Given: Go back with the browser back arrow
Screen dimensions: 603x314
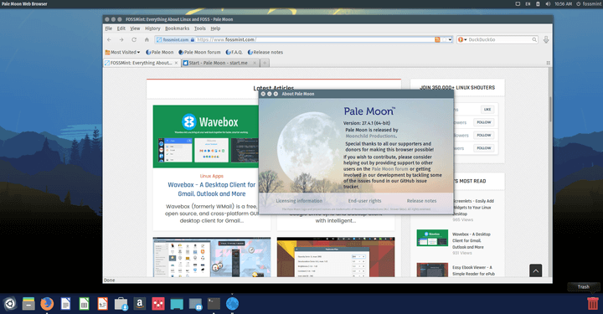Looking at the screenshot, I should coord(109,39).
